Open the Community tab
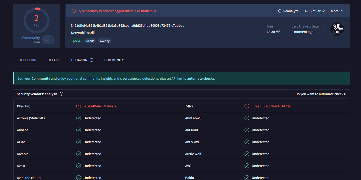This screenshot has width=361, height=180. tap(114, 60)
